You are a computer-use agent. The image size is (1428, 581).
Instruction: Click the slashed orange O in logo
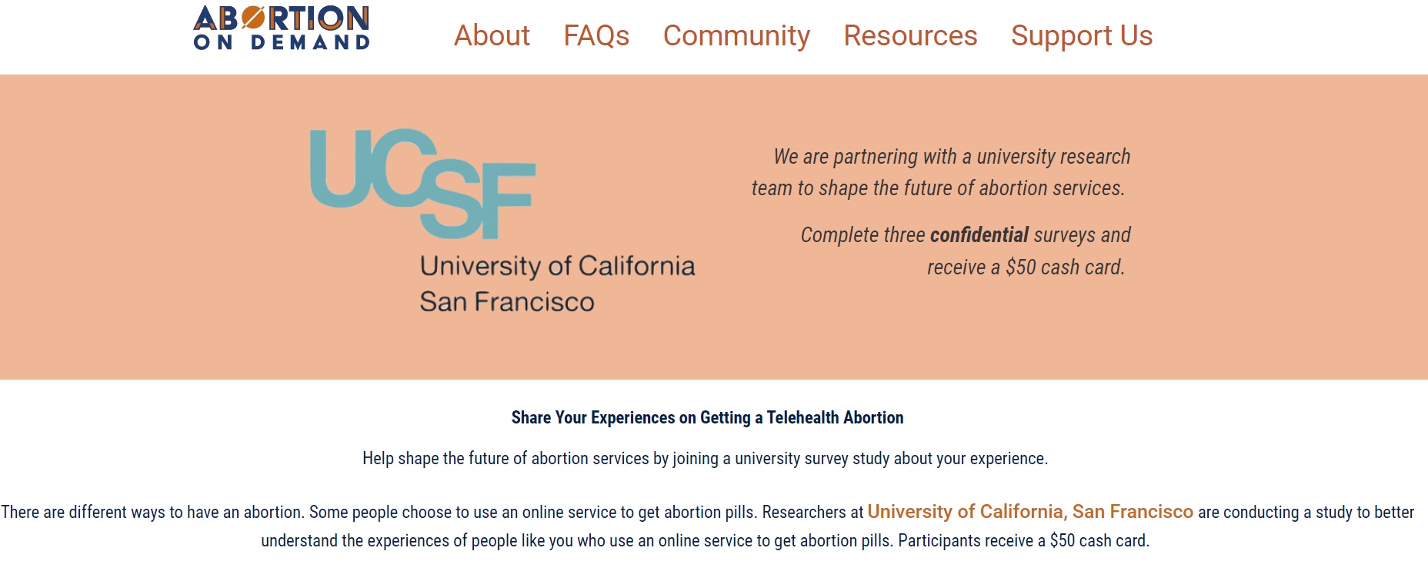click(x=253, y=18)
